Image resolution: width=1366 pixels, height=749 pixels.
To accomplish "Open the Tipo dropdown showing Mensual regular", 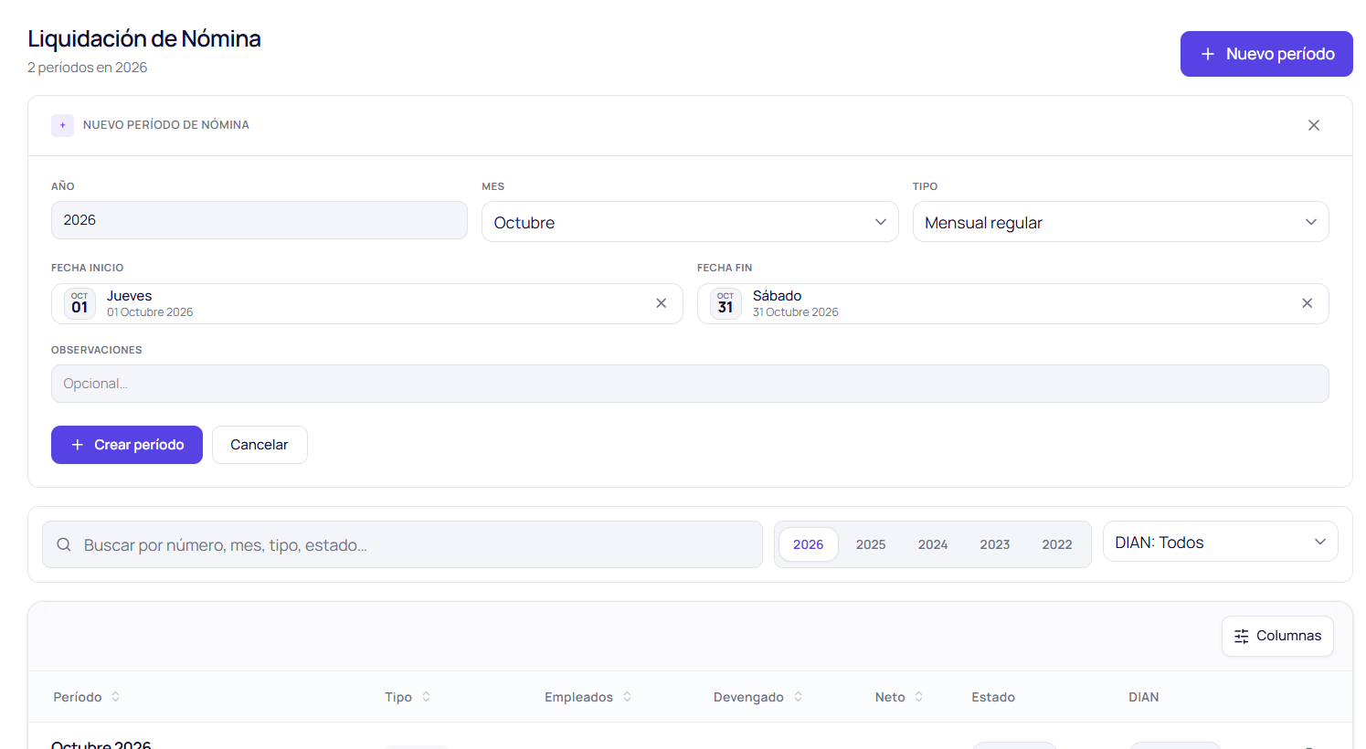I will (x=1120, y=222).
